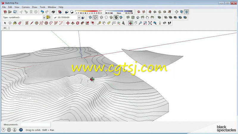
Task: Select the Orbit camera tool
Action: tap(131, 23)
